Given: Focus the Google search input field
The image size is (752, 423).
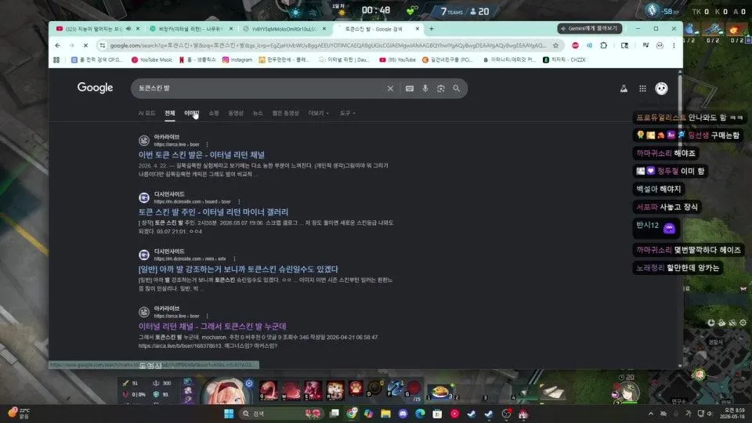Looking at the screenshot, I should 262,89.
